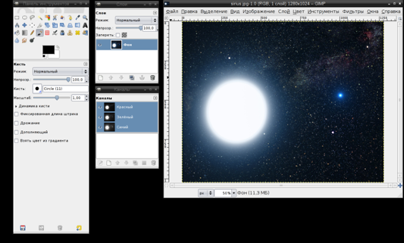Open the Фильтры menu
404x243 pixels.
coord(352,11)
